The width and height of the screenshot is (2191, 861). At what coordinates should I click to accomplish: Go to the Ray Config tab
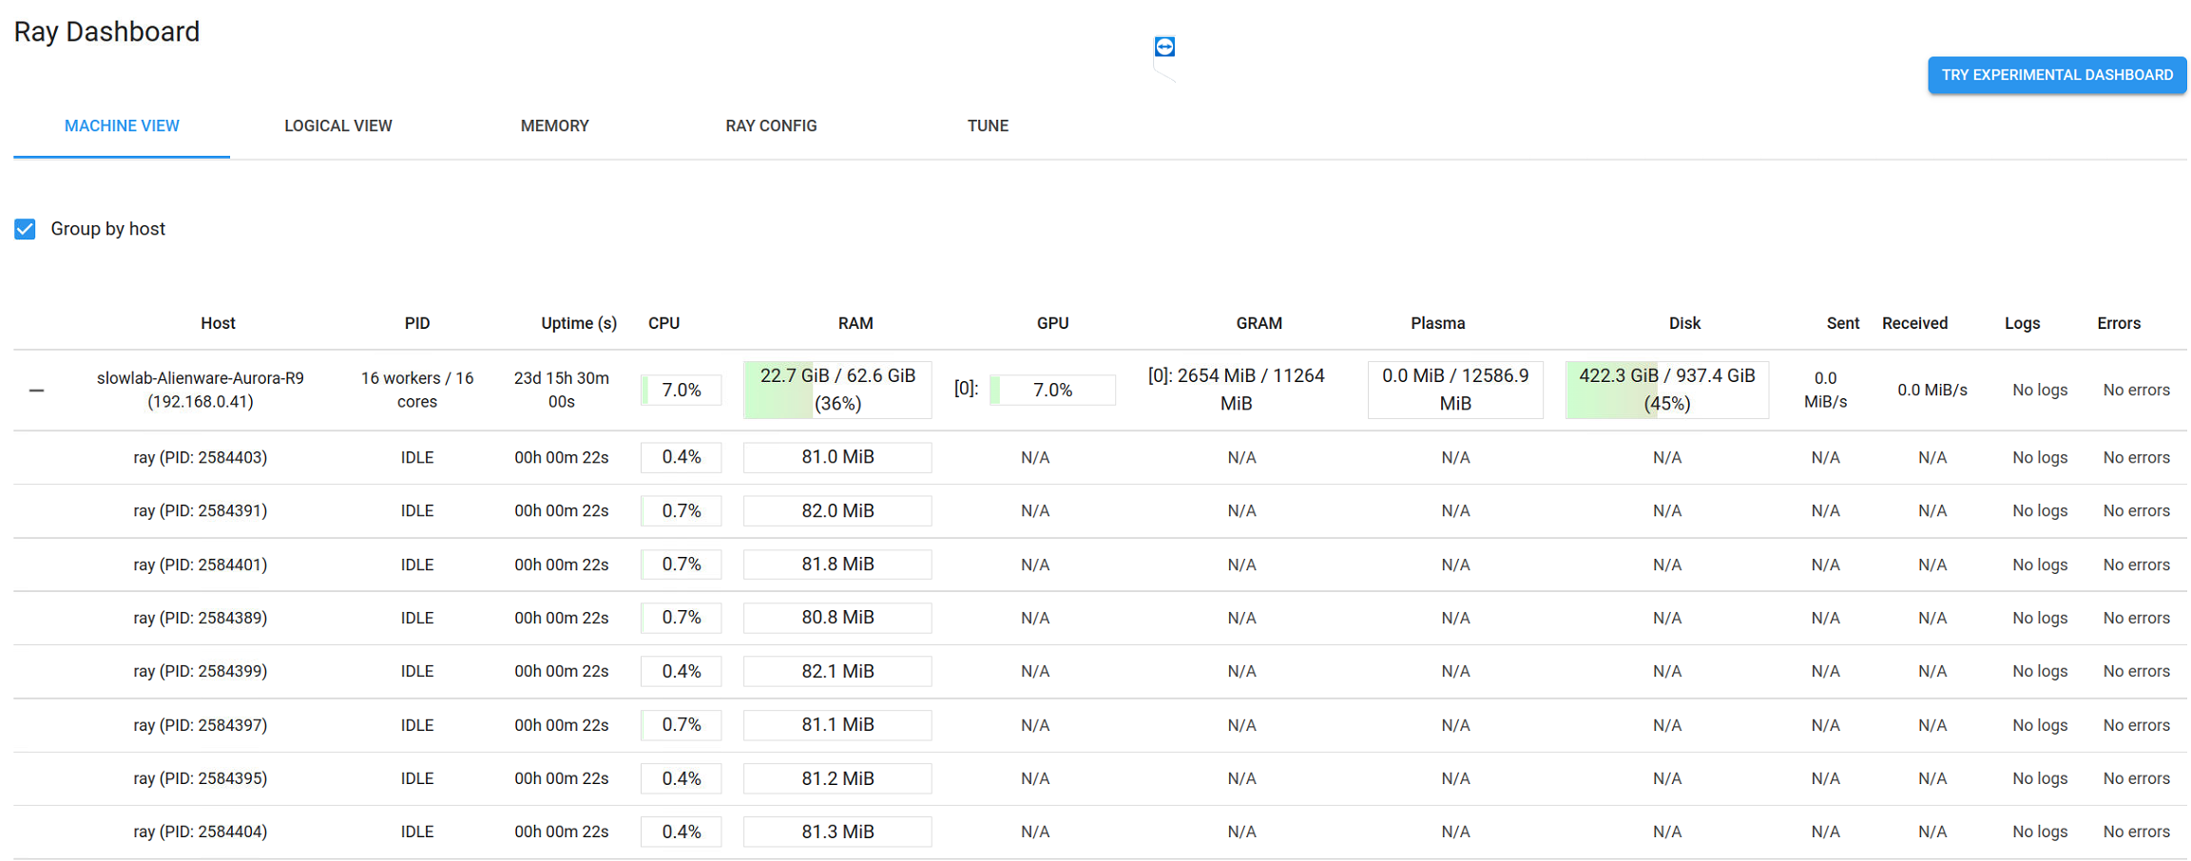tap(771, 125)
